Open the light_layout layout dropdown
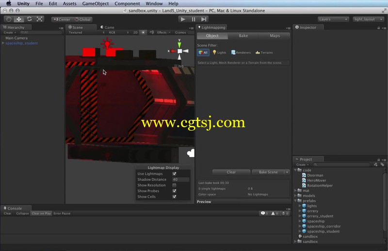Screen dimensions: 388x251 [368, 19]
